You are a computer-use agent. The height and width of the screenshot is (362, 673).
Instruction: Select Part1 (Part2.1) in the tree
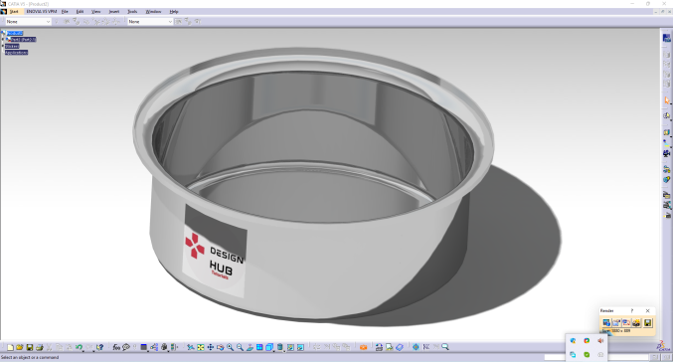point(23,40)
